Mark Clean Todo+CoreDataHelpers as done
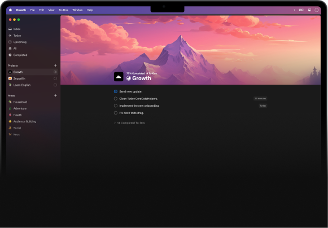This screenshot has height=228, width=328. 116,99
